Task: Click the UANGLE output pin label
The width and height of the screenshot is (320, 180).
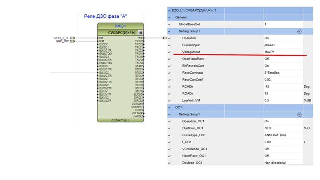Action: [138, 116]
